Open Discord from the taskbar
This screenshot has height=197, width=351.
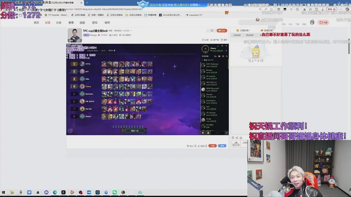coord(47,192)
